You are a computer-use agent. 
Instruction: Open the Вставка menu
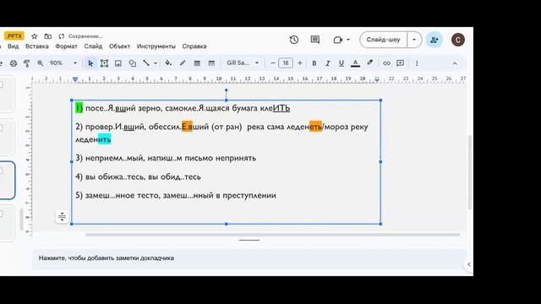coord(37,46)
